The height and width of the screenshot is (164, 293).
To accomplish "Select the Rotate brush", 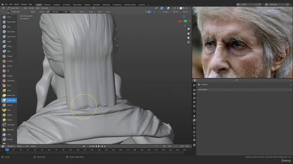I will point(9,120).
